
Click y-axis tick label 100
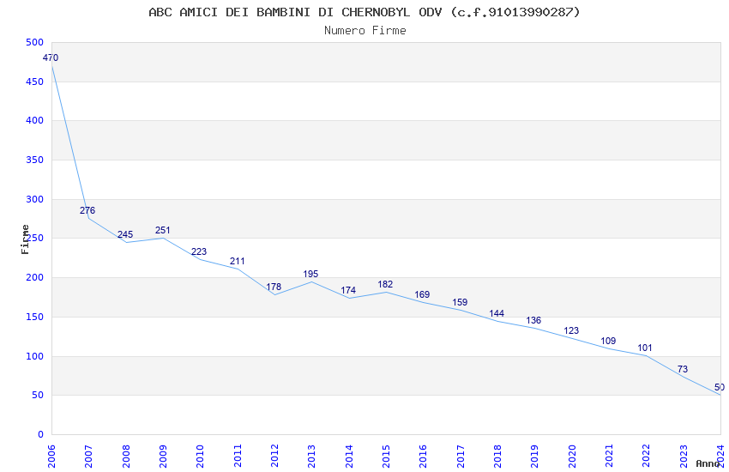pos(35,357)
